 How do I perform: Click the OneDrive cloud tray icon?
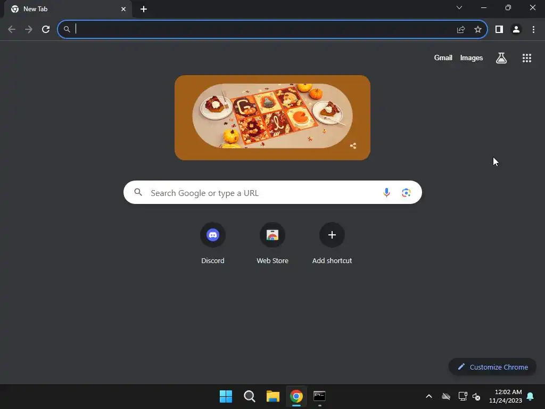(x=446, y=396)
